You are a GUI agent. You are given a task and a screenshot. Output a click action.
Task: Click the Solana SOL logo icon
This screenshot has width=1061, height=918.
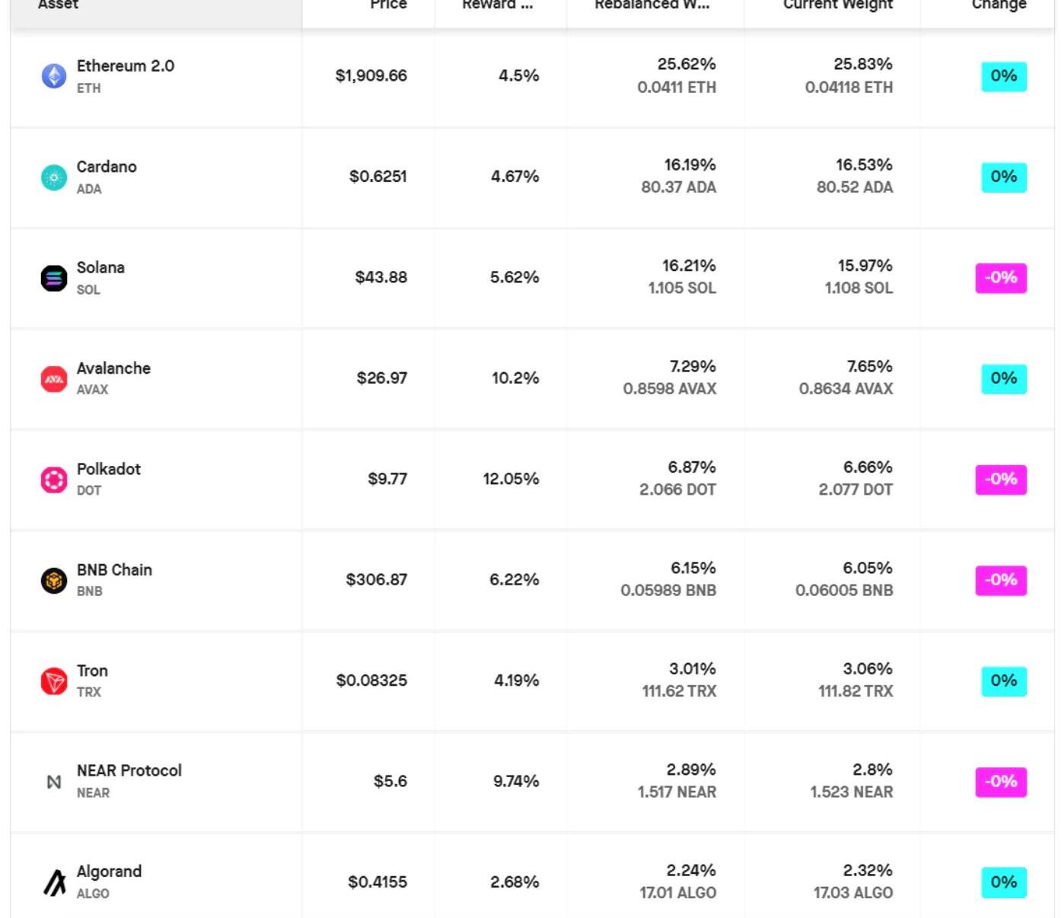[x=53, y=278]
